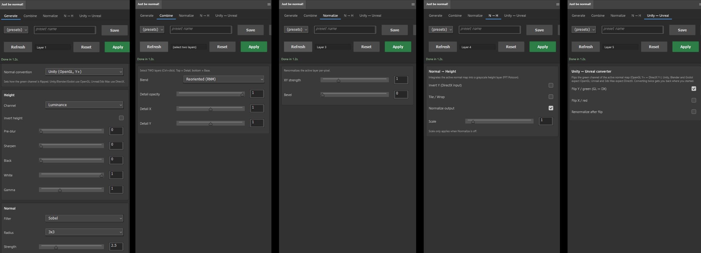Adjust Detail opacity slider
This screenshot has height=253, width=701.
click(211, 94)
